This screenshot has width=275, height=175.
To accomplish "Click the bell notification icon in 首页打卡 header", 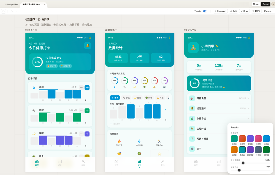I will [x=87, y=46].
